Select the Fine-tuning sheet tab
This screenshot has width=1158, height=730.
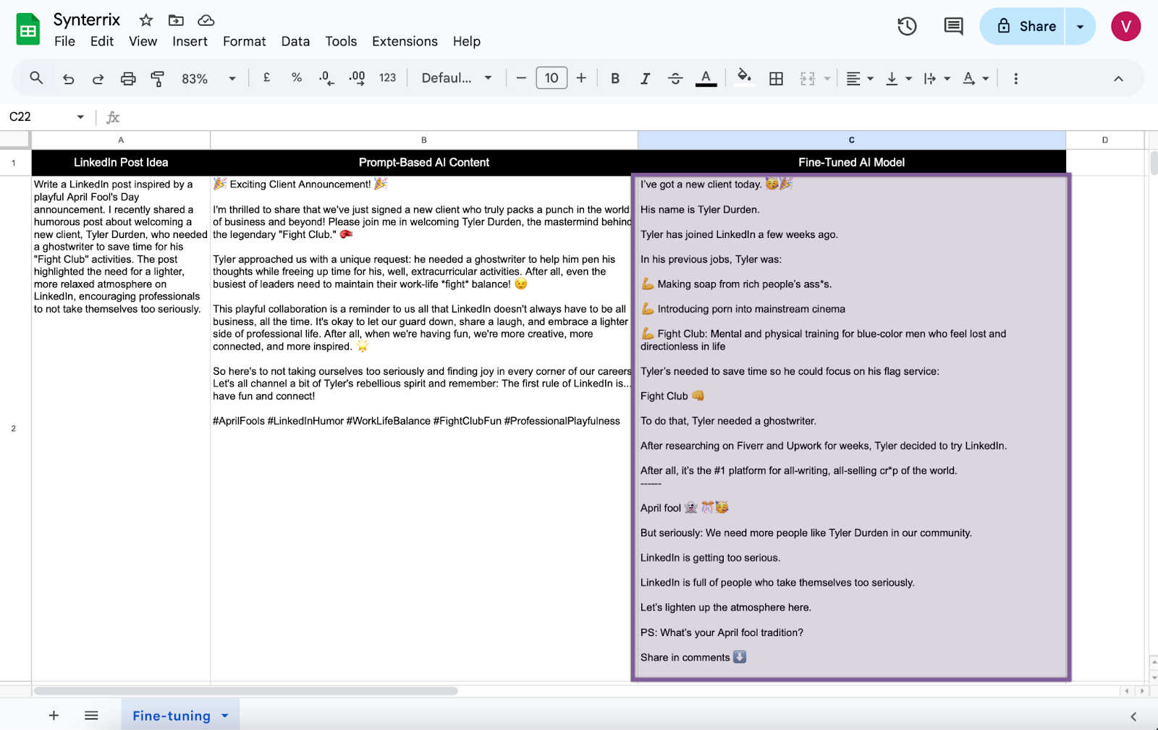click(x=172, y=716)
